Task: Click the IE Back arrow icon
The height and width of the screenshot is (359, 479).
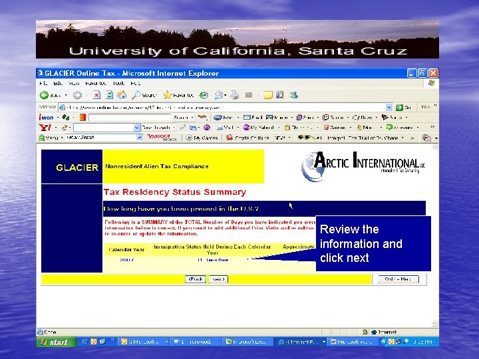Action: click(x=45, y=95)
